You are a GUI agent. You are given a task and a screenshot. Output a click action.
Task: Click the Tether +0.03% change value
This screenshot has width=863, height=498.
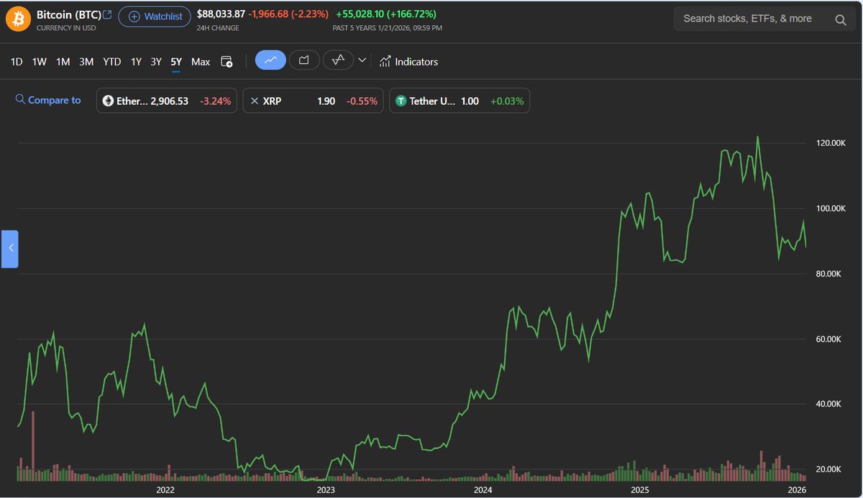[507, 101]
